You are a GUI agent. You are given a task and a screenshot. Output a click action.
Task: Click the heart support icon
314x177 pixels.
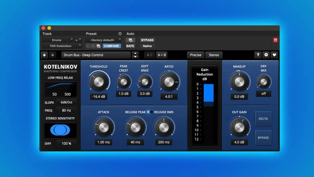click(274, 55)
